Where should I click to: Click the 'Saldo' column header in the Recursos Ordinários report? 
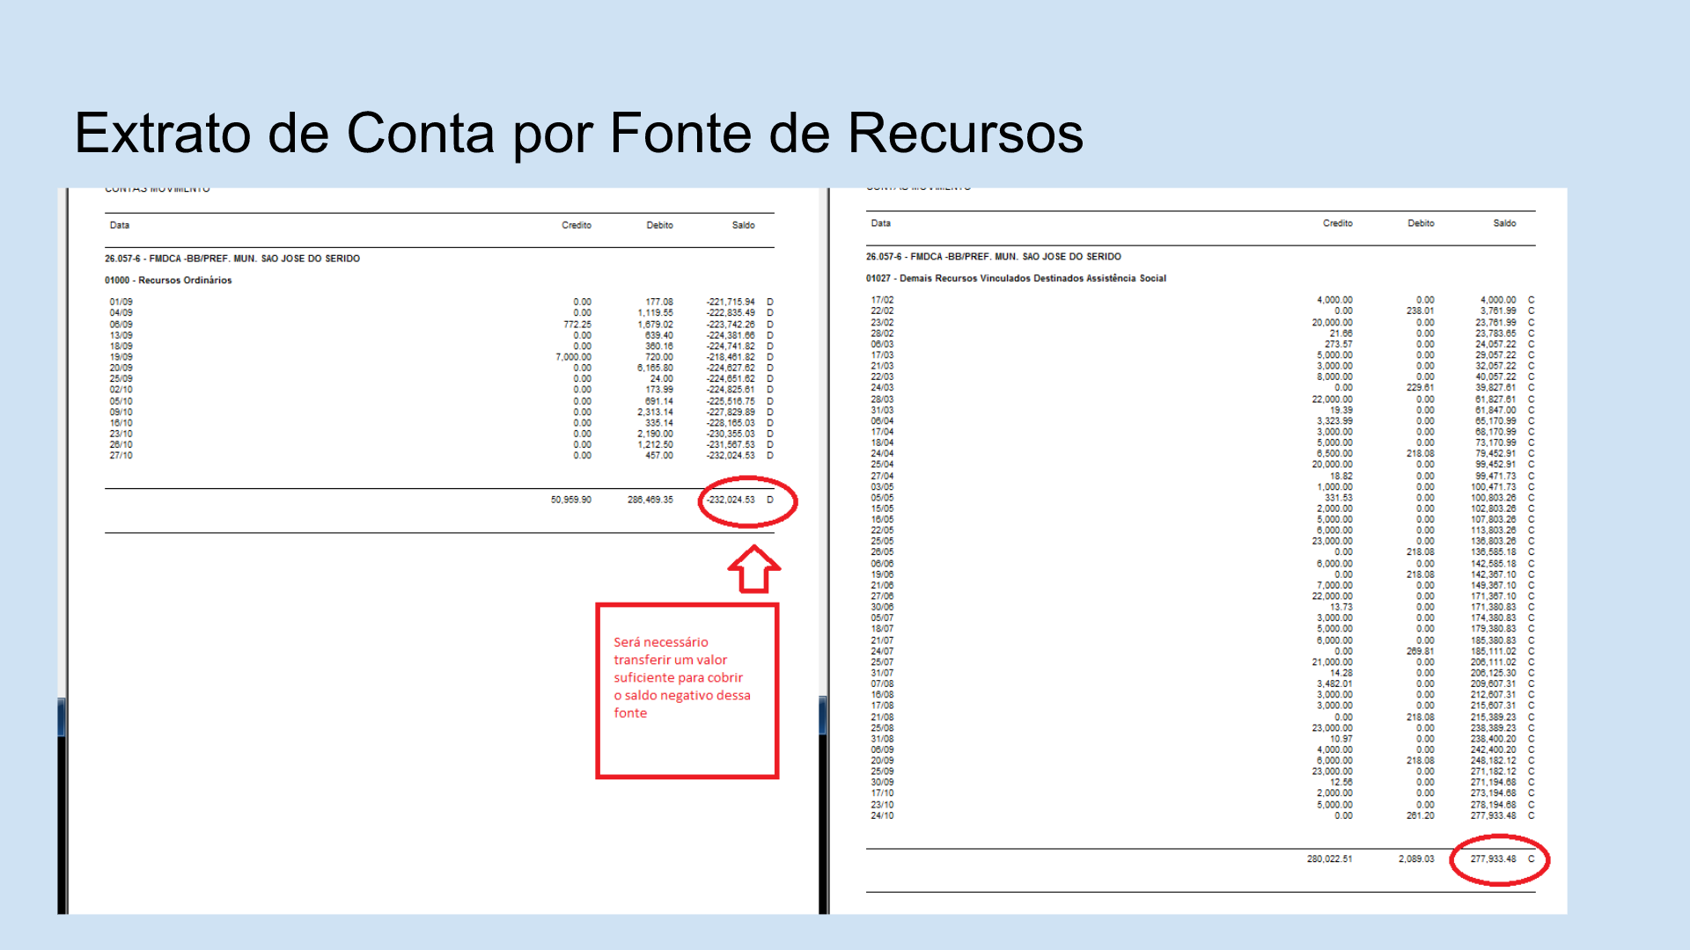click(743, 225)
